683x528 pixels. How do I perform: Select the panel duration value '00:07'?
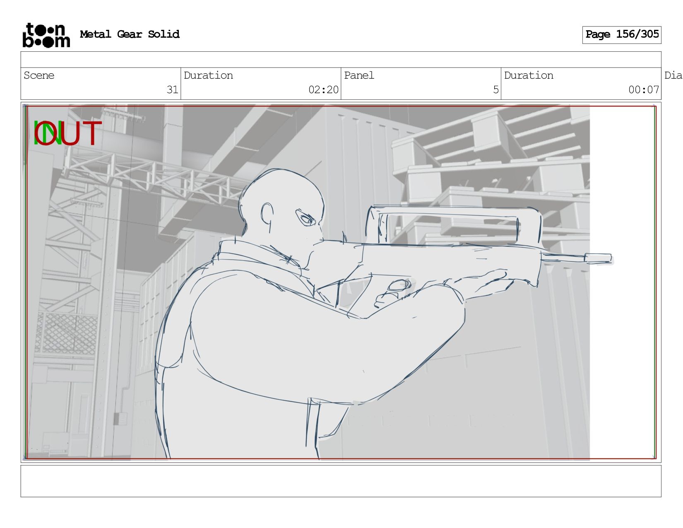(x=643, y=90)
